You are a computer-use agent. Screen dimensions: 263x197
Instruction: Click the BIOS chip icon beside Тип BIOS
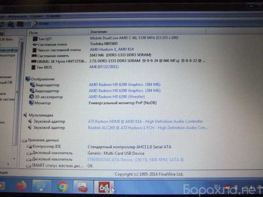33,67
